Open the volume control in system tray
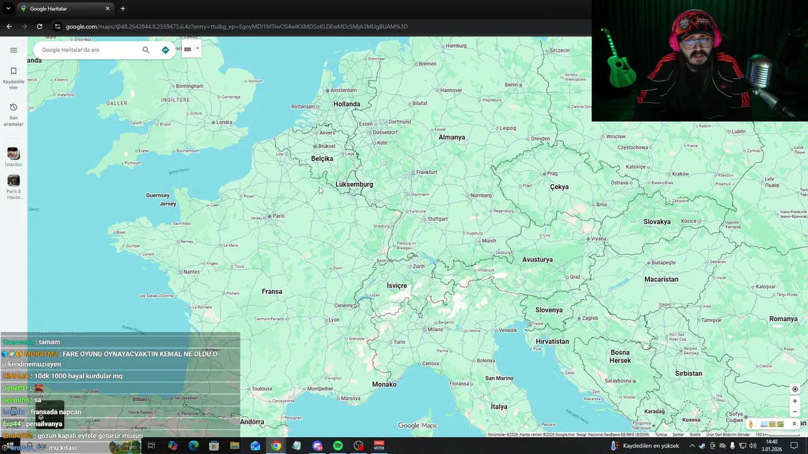This screenshot has width=808, height=454. 752,446
